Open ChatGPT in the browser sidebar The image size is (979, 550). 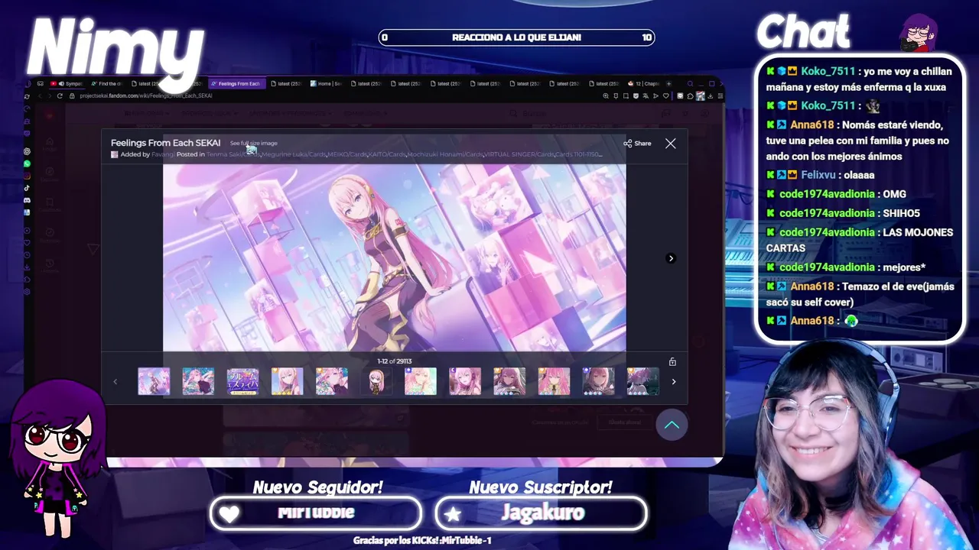point(27,151)
